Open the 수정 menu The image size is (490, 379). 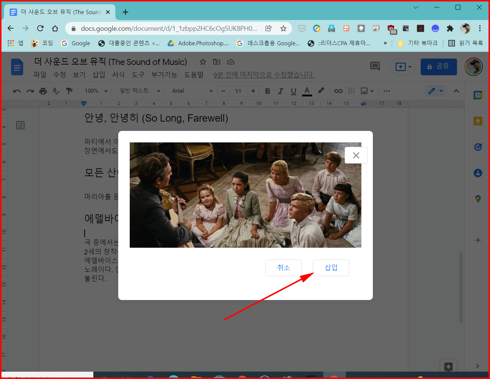59,75
